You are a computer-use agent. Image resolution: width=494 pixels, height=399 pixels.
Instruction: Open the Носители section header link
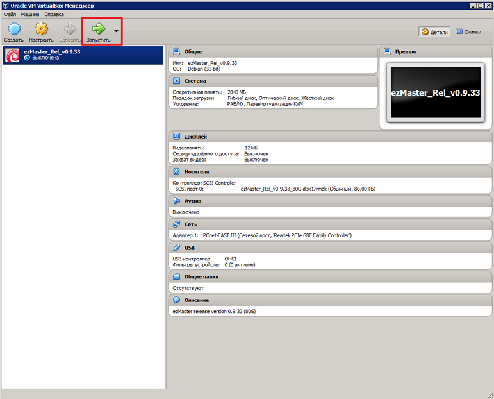pos(197,171)
